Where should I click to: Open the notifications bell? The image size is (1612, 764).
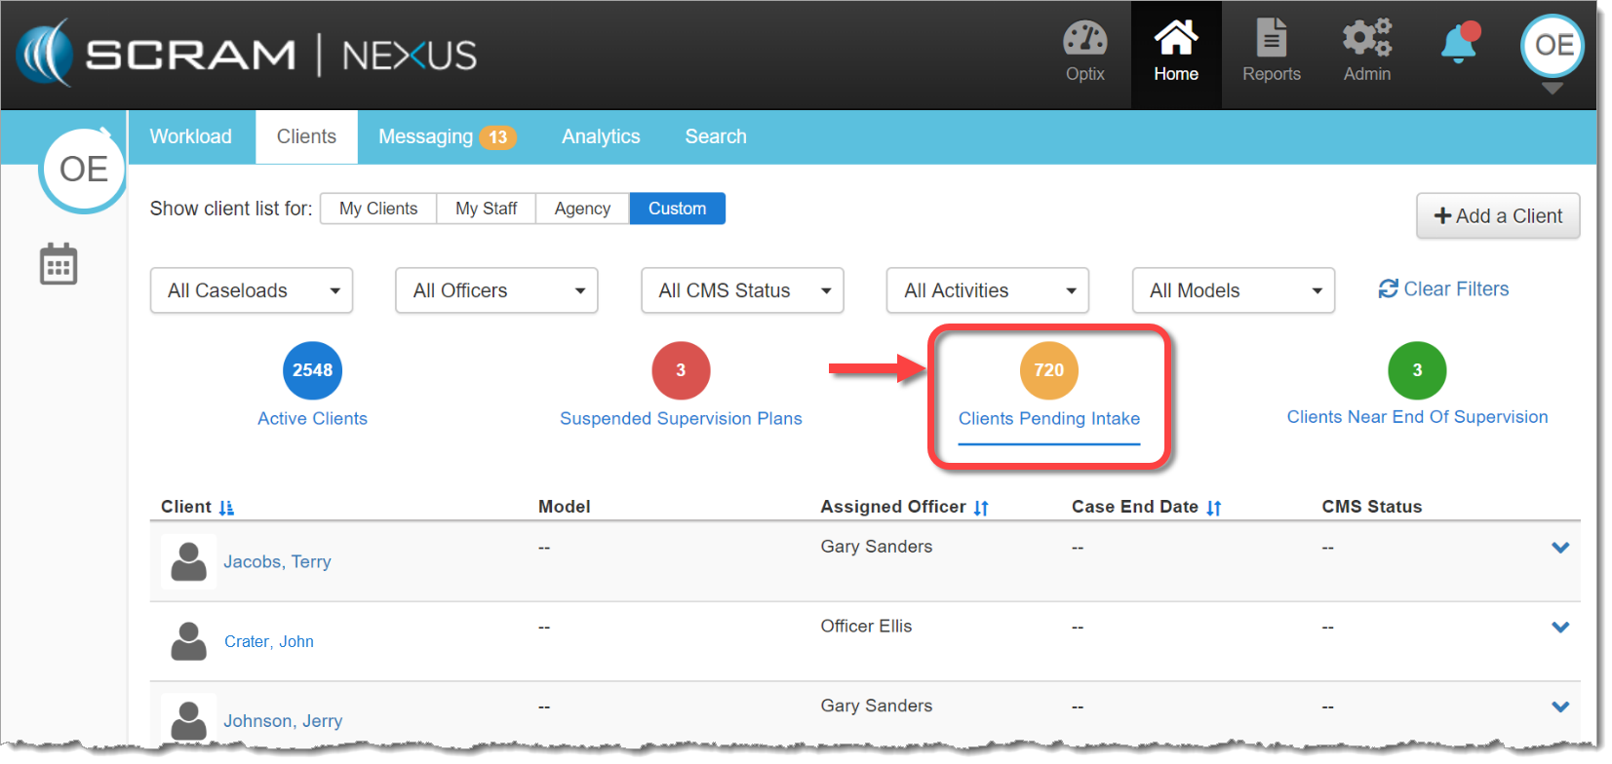coord(1459,45)
